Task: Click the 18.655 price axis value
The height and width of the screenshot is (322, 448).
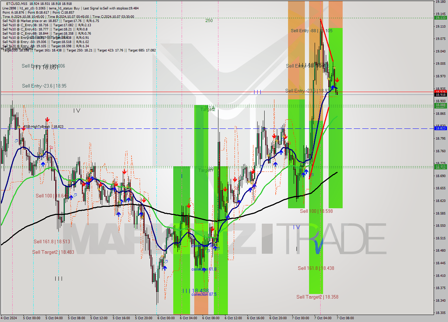Action: [440, 188]
